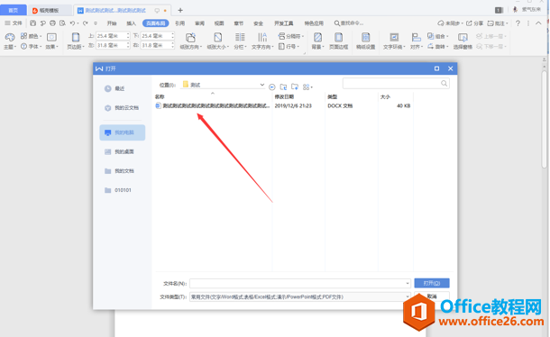Open the Background (背景) menu
The height and width of the screenshot is (337, 550).
pos(317,41)
